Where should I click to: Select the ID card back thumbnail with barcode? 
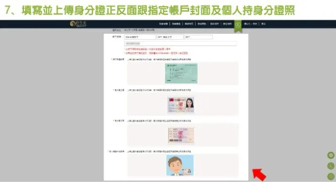click(x=181, y=136)
